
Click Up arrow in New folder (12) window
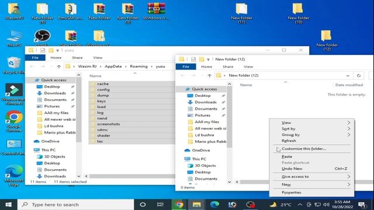click(x=209, y=75)
